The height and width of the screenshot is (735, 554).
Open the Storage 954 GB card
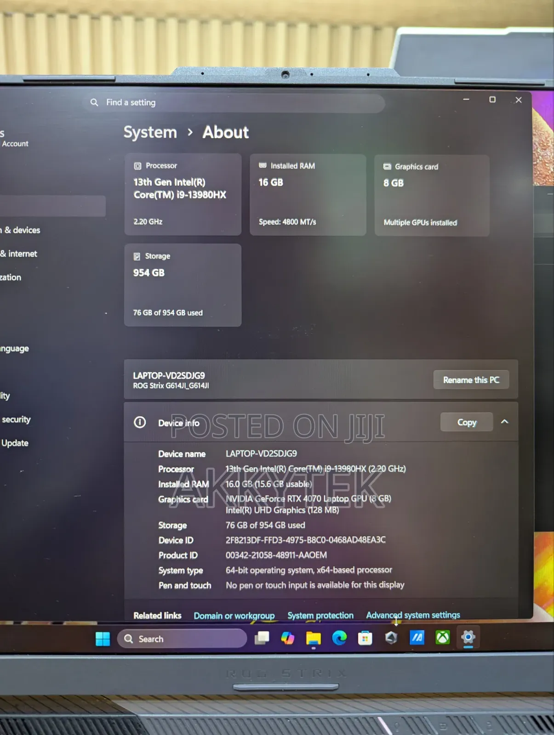(183, 285)
